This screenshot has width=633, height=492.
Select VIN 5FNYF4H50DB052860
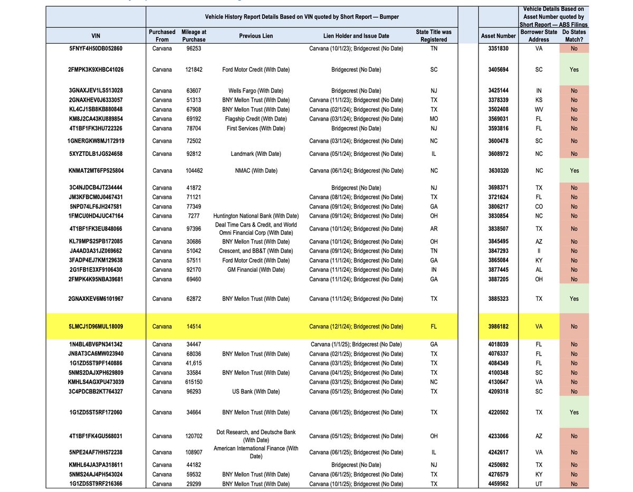point(96,47)
